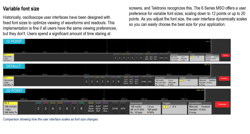This screenshot has height=134, width=250.
Task: Click the blue 'DEFAULT' label
Action: click(x=14, y=66)
